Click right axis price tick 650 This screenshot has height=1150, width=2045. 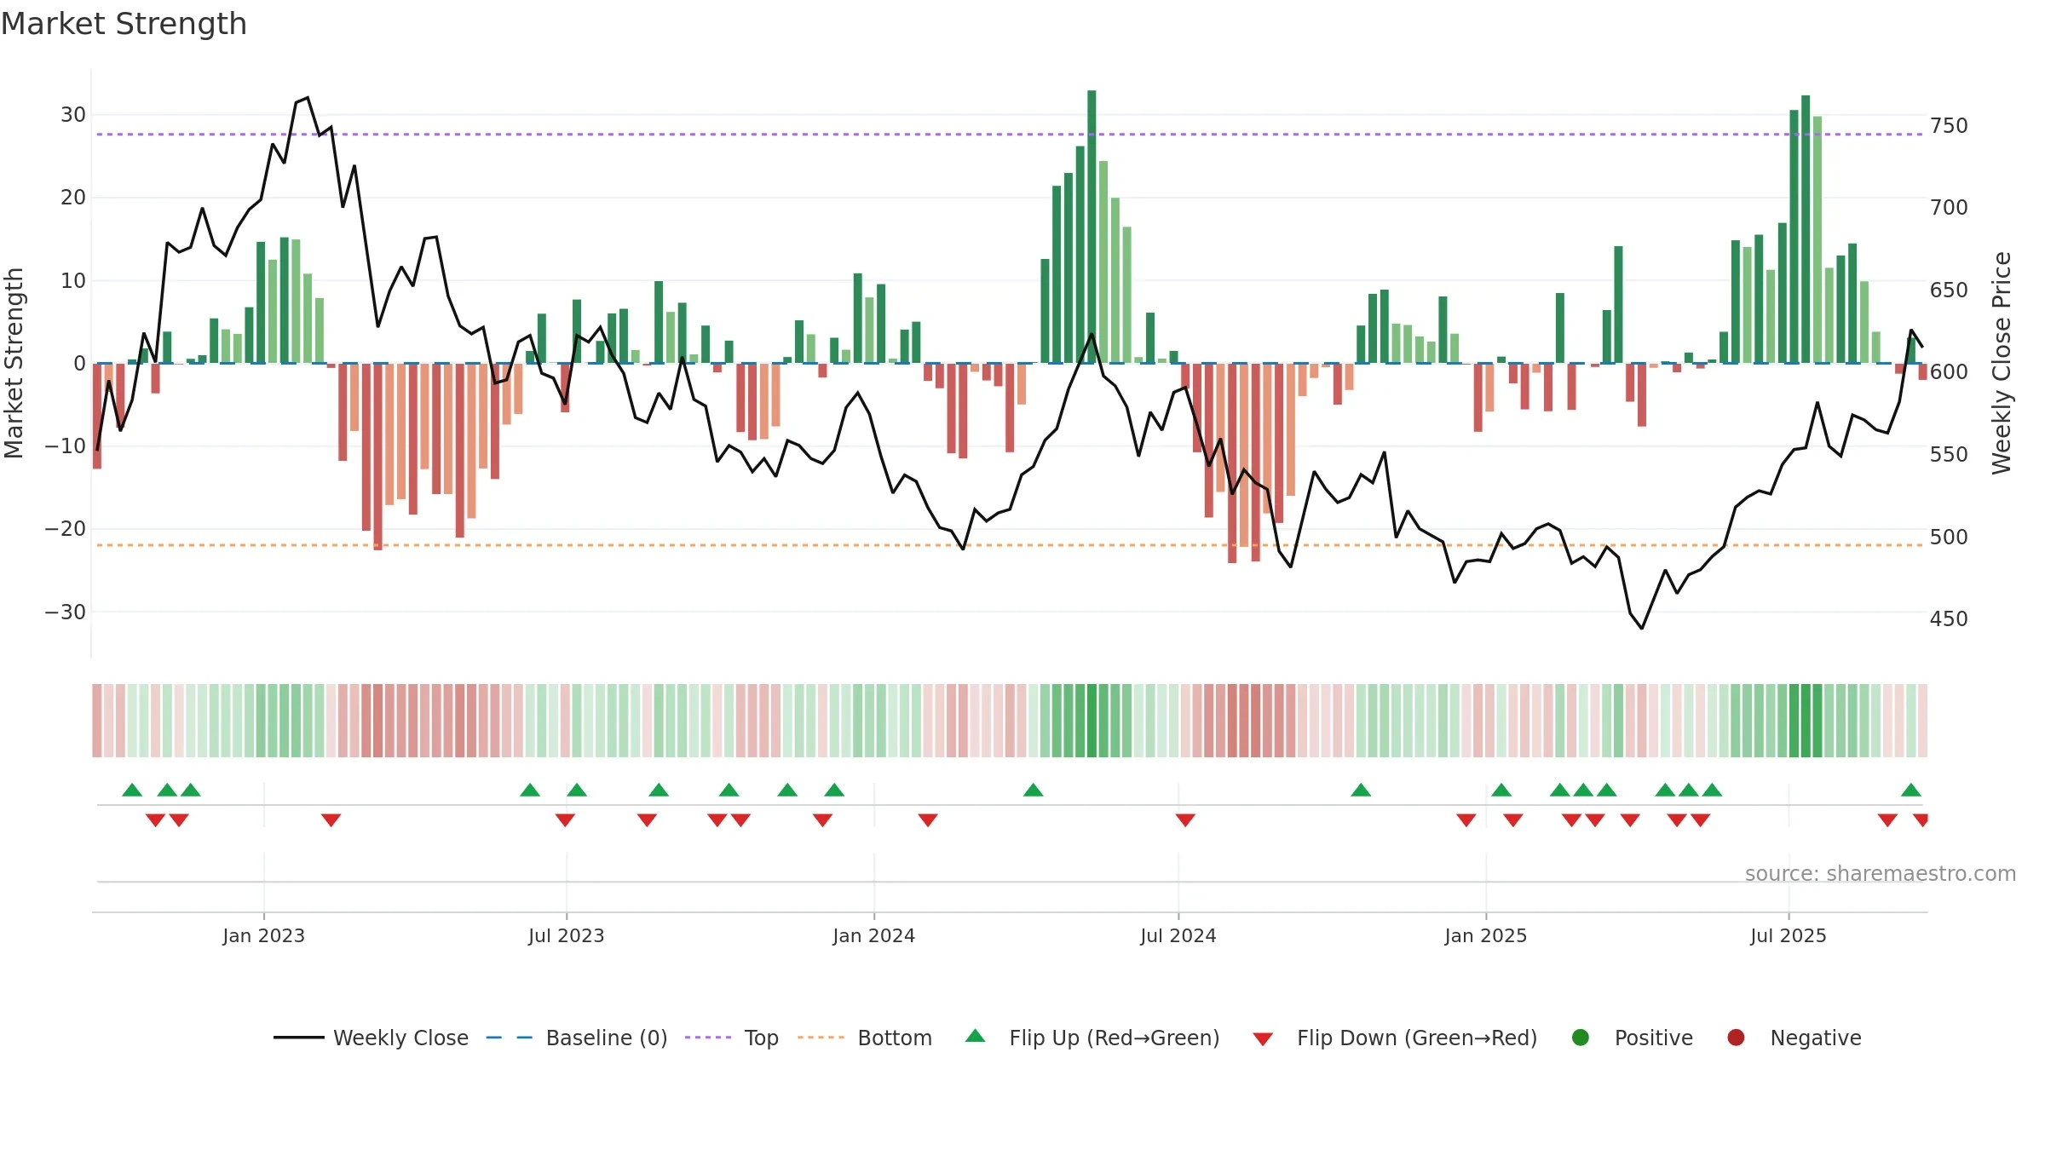tap(1950, 290)
